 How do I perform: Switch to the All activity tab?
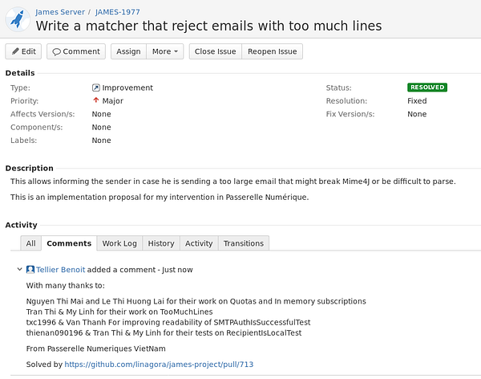tap(30, 243)
